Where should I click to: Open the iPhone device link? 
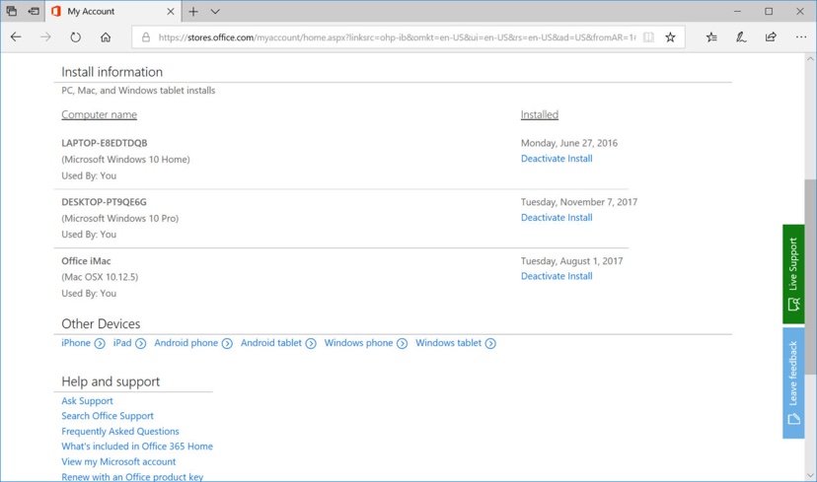pos(76,343)
